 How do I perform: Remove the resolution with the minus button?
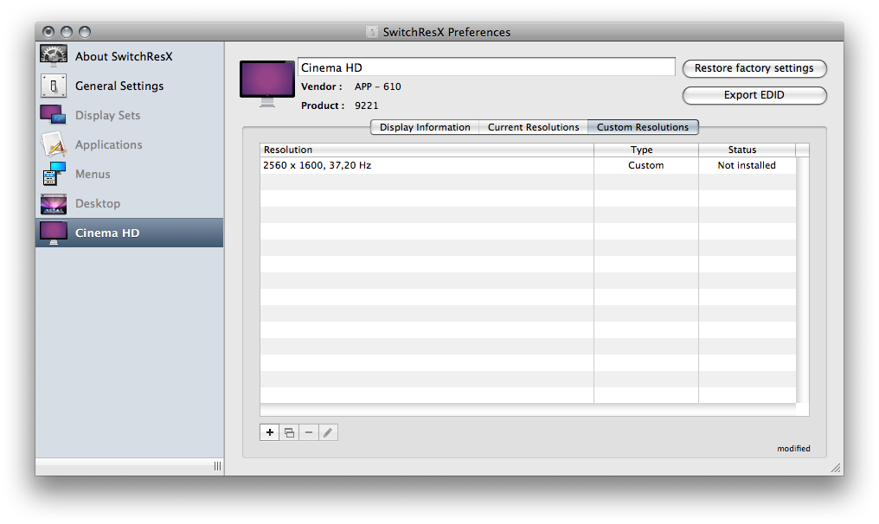309,432
